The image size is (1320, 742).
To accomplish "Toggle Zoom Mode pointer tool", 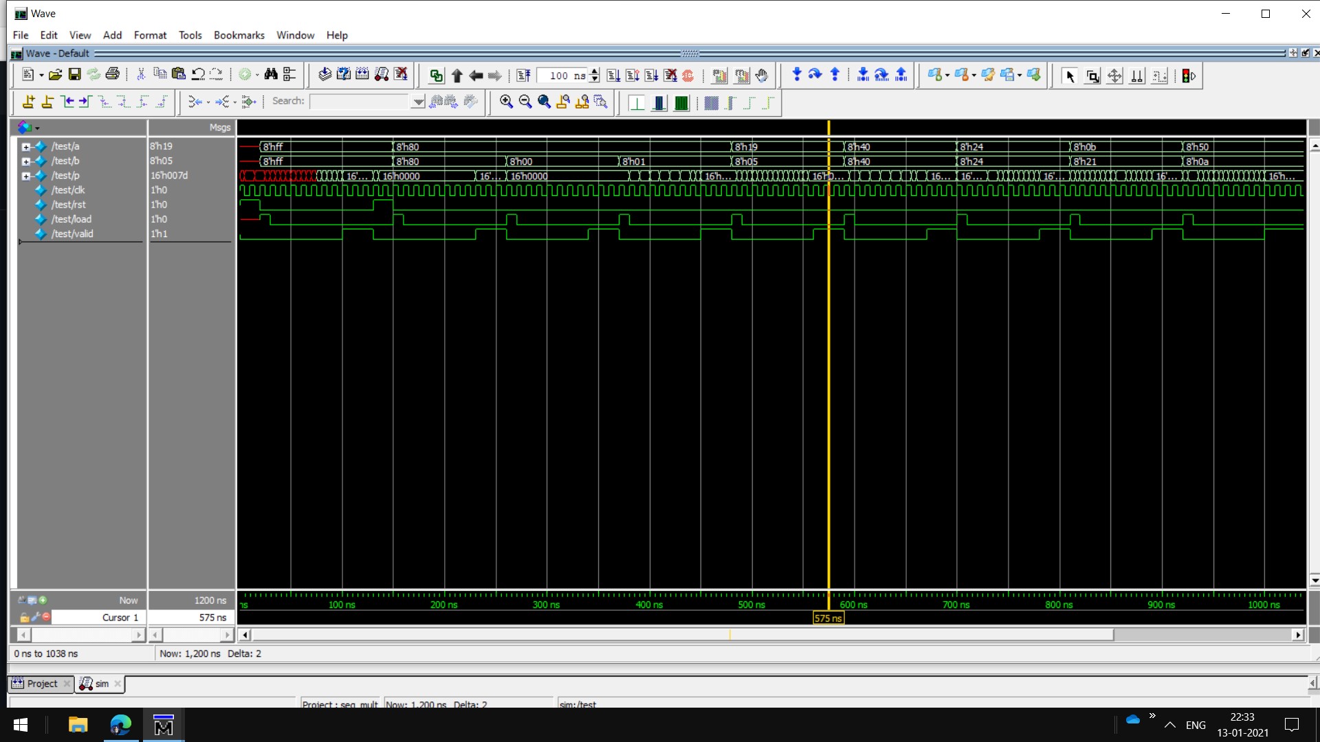I will point(1092,76).
